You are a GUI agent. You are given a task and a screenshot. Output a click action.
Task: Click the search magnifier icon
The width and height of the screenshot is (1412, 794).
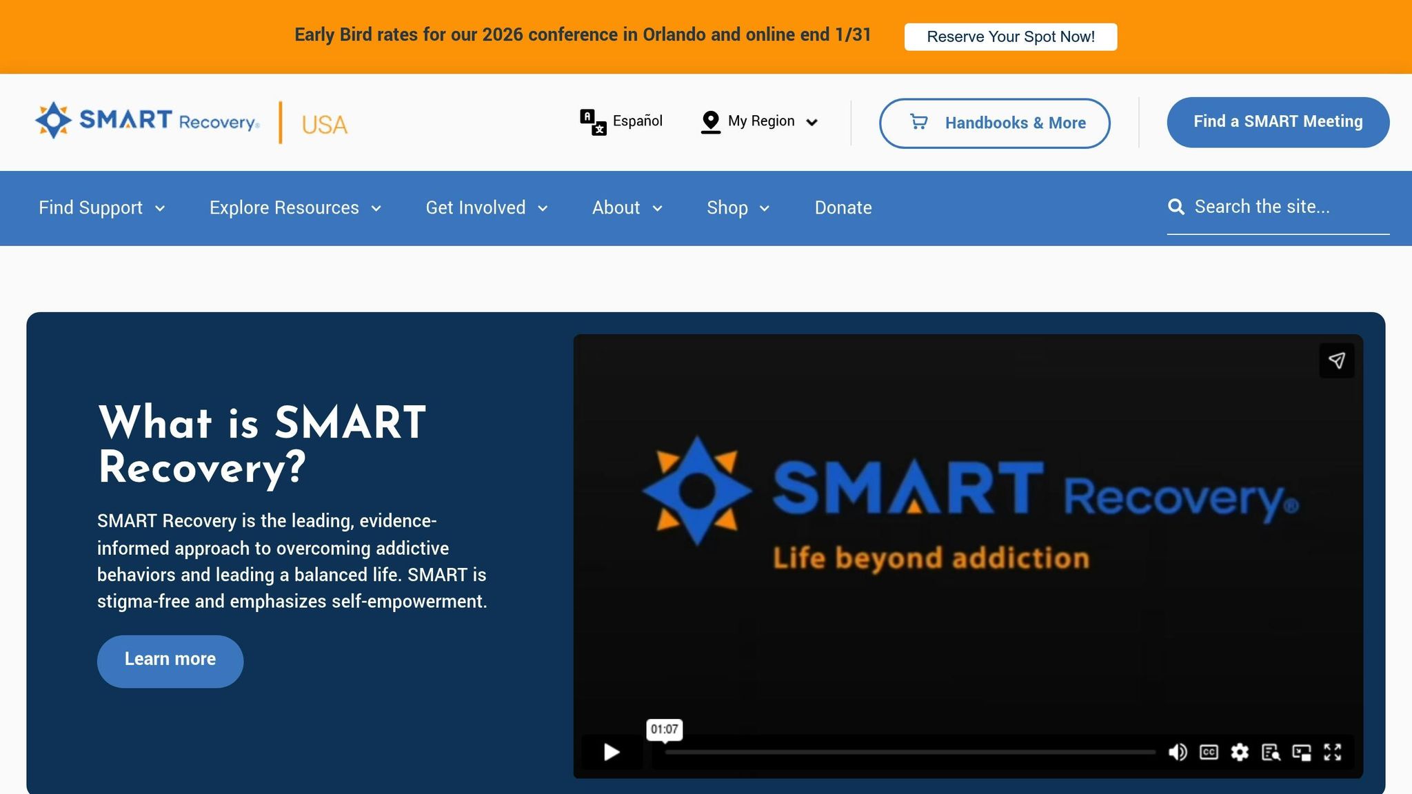click(1176, 207)
